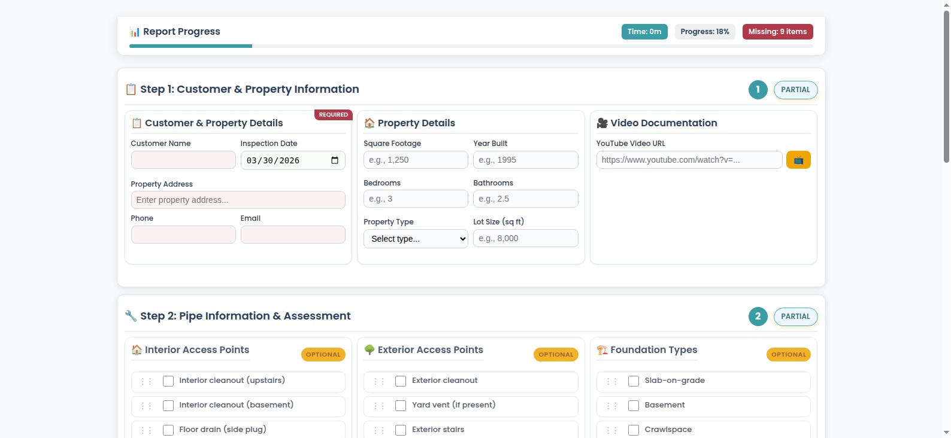
Task: Click drag handle beside Exterior cleanout
Action: [x=379, y=382]
